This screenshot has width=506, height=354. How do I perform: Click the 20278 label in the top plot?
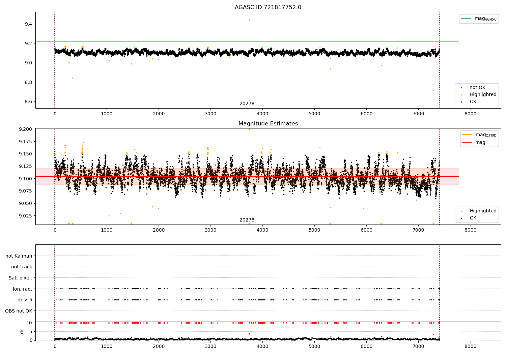coord(247,104)
